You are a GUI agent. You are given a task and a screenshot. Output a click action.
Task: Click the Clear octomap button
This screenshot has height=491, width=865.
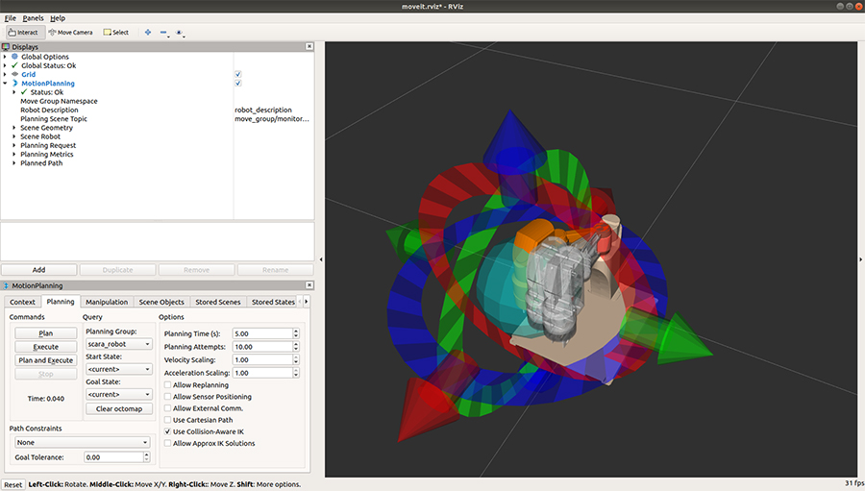point(118,408)
